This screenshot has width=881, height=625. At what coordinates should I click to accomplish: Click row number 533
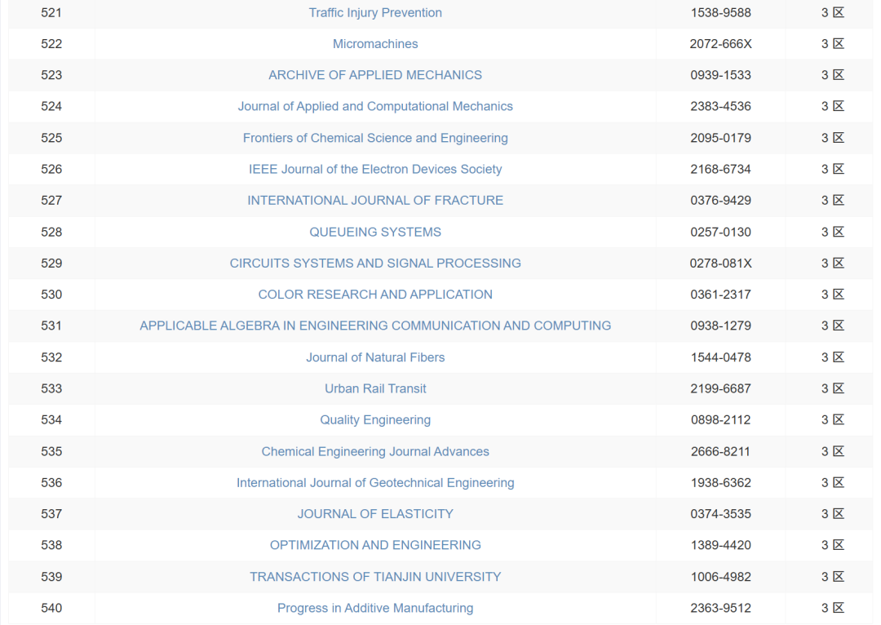click(x=51, y=388)
